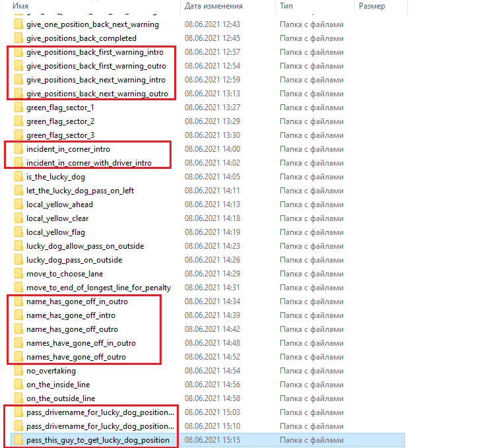The height and width of the screenshot is (448, 504).
Task: Select the lucky_dog_pass_on_outside folder
Action: coord(75,260)
